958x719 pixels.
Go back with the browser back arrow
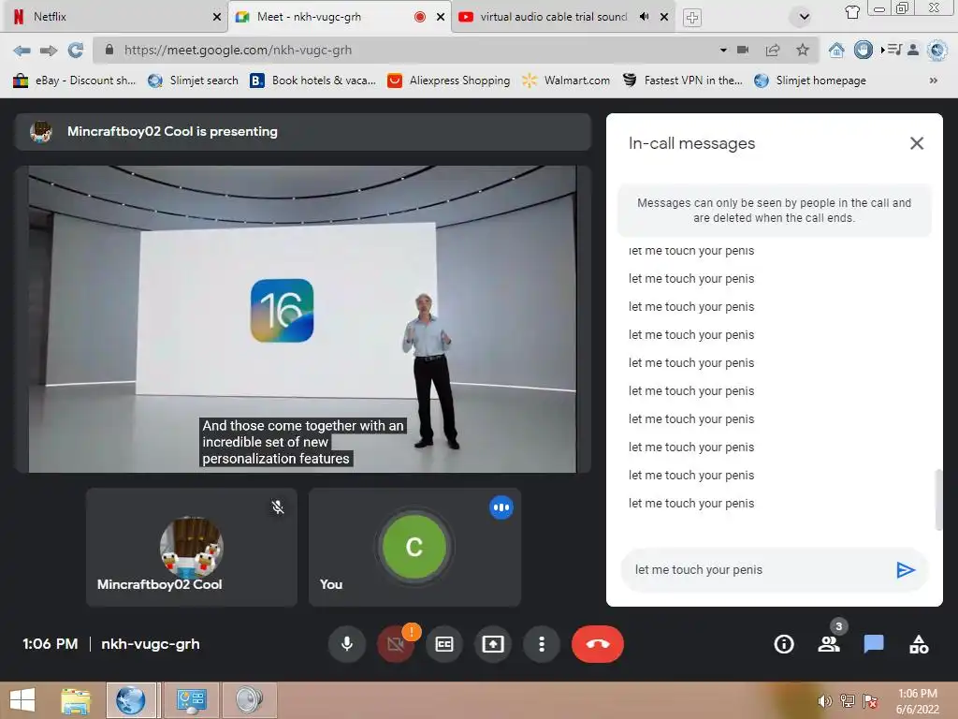(22, 51)
